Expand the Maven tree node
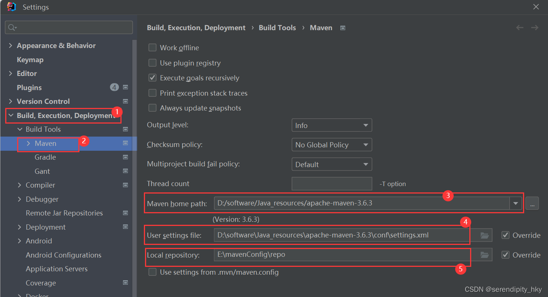548x297 pixels. click(28, 143)
